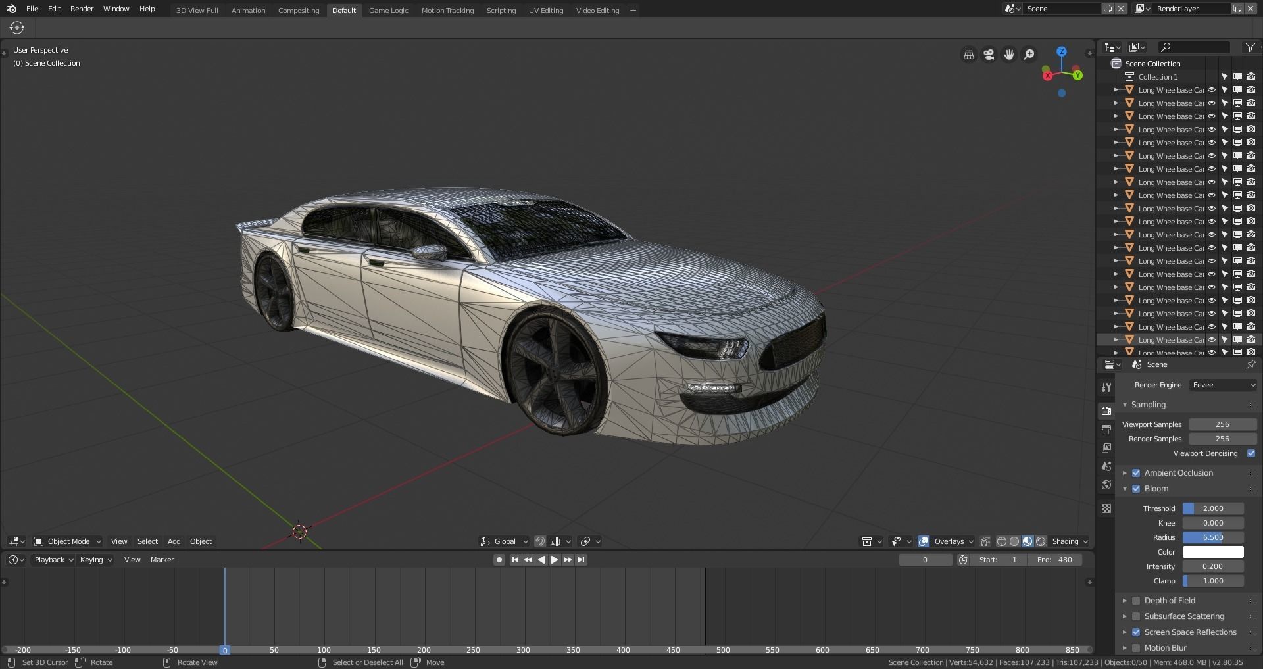Enable Motion Blur checkbox
The height and width of the screenshot is (669, 1263).
tap(1136, 648)
